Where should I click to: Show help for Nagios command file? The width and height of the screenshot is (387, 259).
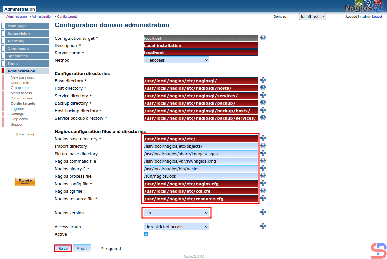click(263, 161)
